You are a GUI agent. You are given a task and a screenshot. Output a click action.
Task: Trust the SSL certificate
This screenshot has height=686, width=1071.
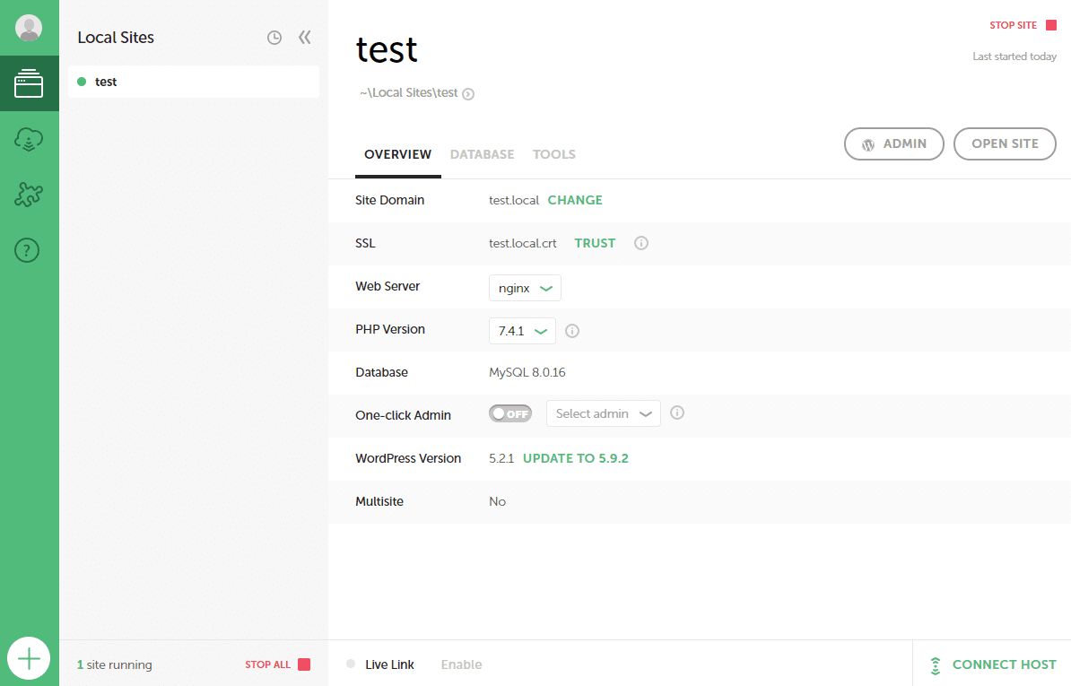click(x=595, y=243)
